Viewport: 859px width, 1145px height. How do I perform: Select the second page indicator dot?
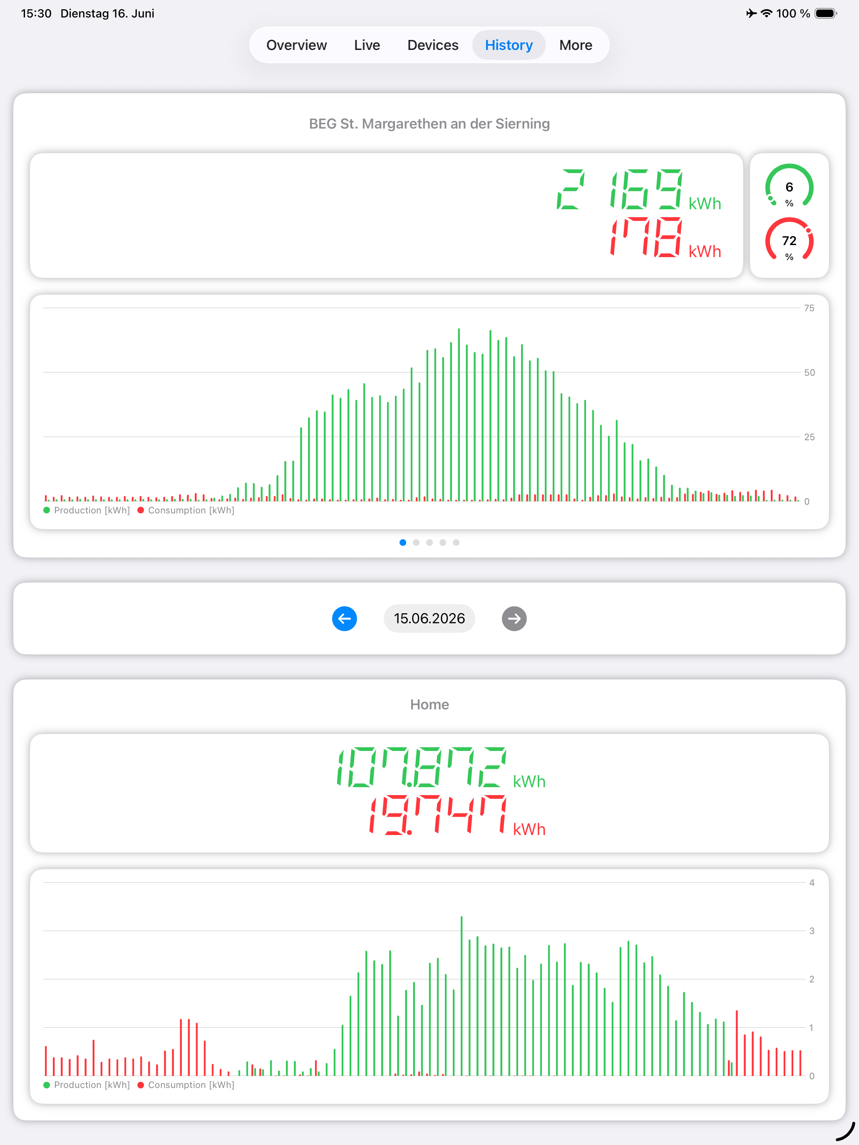coord(416,543)
